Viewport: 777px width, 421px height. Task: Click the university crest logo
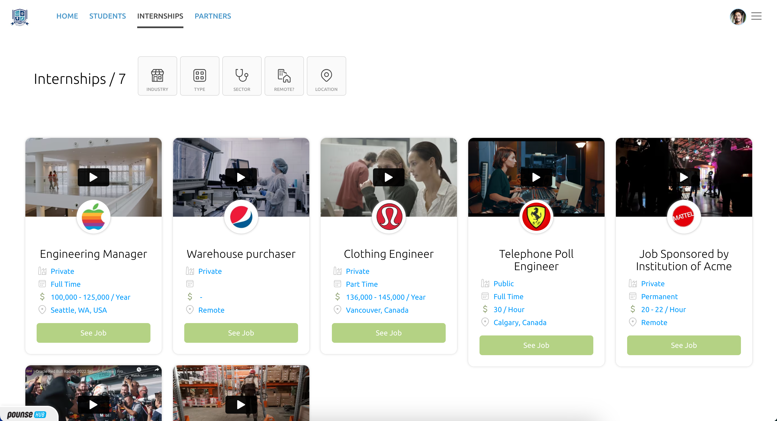pyautogui.click(x=20, y=17)
